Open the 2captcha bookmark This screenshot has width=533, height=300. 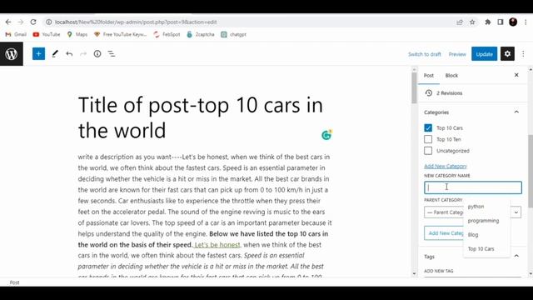point(201,34)
